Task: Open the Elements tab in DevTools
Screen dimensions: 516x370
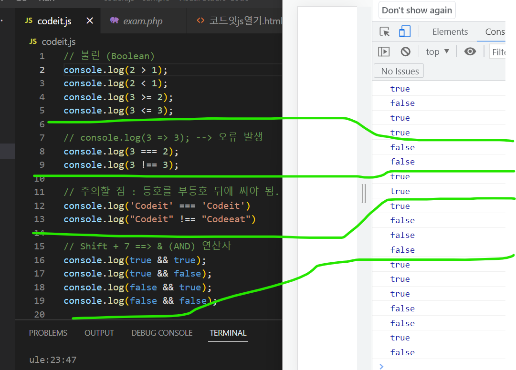Action: click(450, 32)
